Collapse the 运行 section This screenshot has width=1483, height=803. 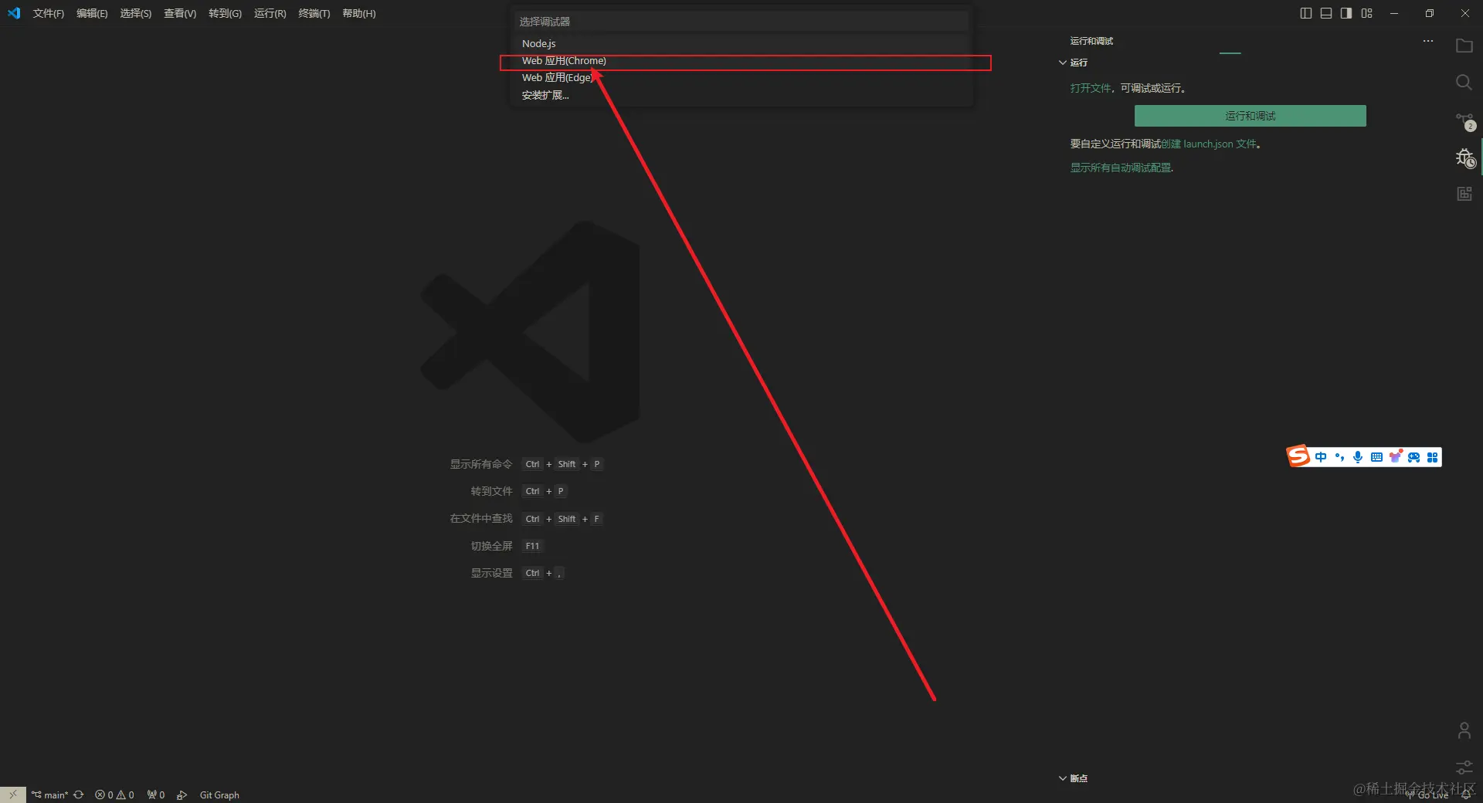(1074, 63)
